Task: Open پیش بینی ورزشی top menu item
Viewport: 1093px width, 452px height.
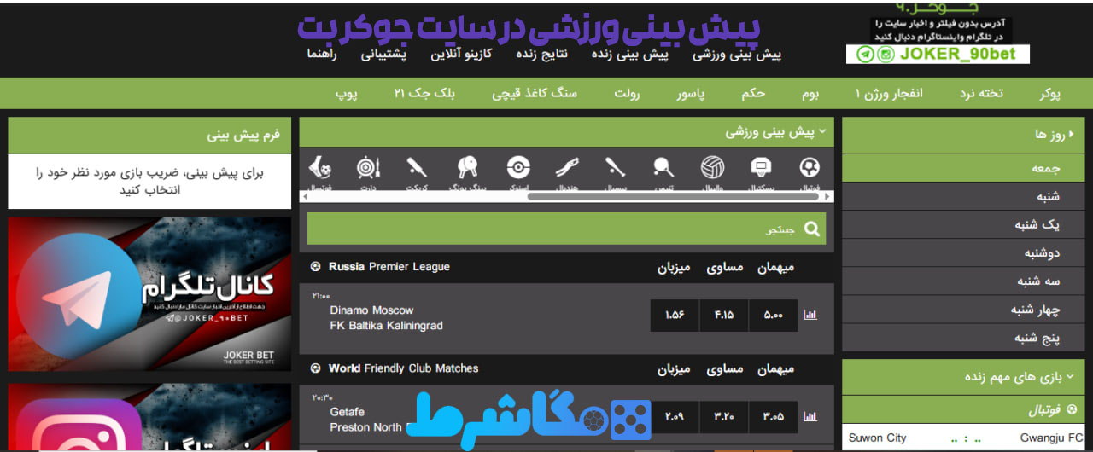Action: (736, 55)
